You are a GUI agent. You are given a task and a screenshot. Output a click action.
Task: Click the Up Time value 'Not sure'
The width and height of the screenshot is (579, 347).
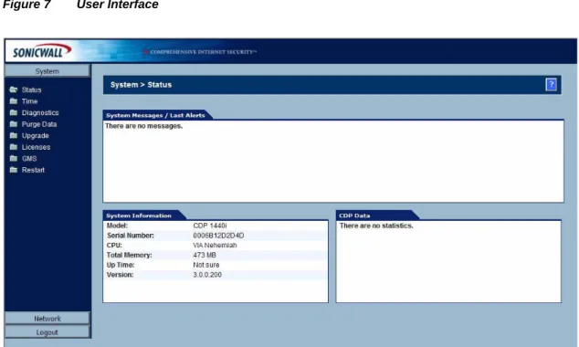click(206, 265)
